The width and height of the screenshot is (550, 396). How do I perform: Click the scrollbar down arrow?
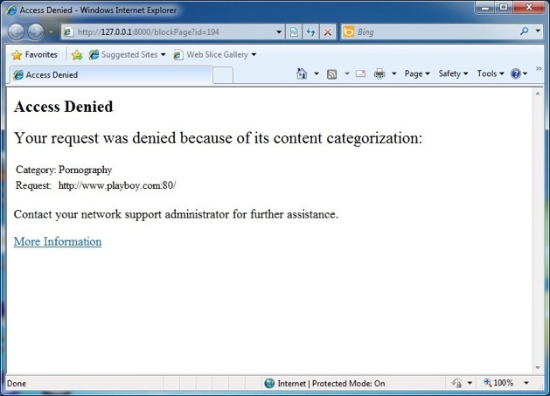(538, 367)
